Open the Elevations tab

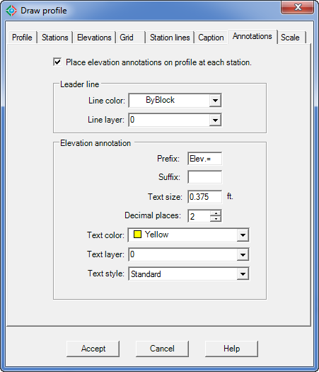click(94, 38)
